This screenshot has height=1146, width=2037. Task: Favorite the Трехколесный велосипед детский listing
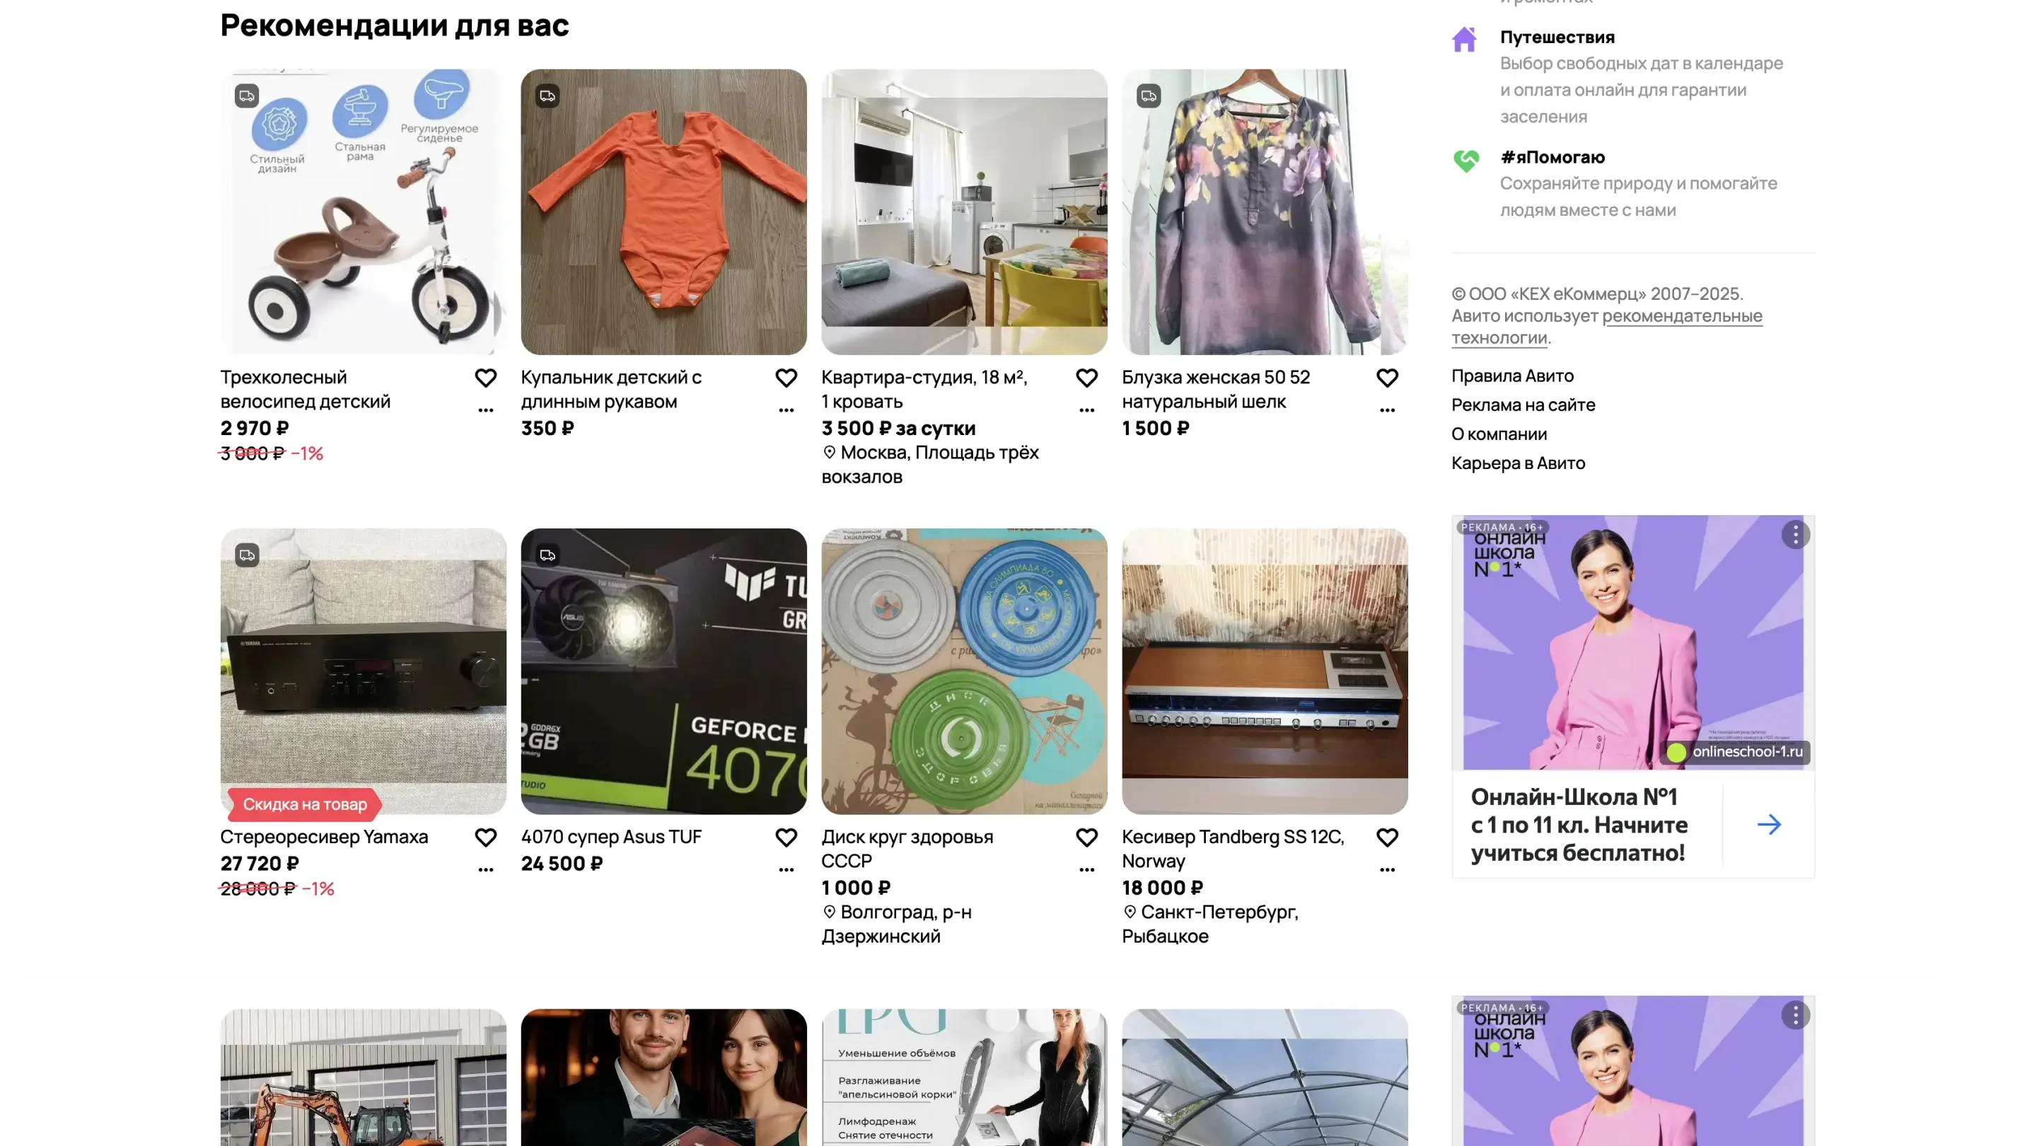point(485,378)
